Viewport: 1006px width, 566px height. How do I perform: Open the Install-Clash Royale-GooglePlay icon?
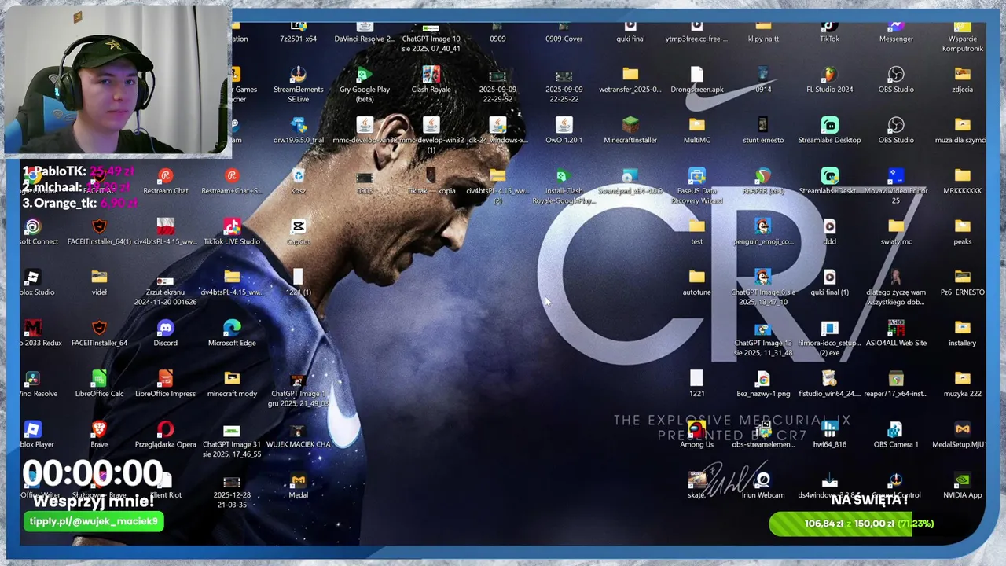564,185
